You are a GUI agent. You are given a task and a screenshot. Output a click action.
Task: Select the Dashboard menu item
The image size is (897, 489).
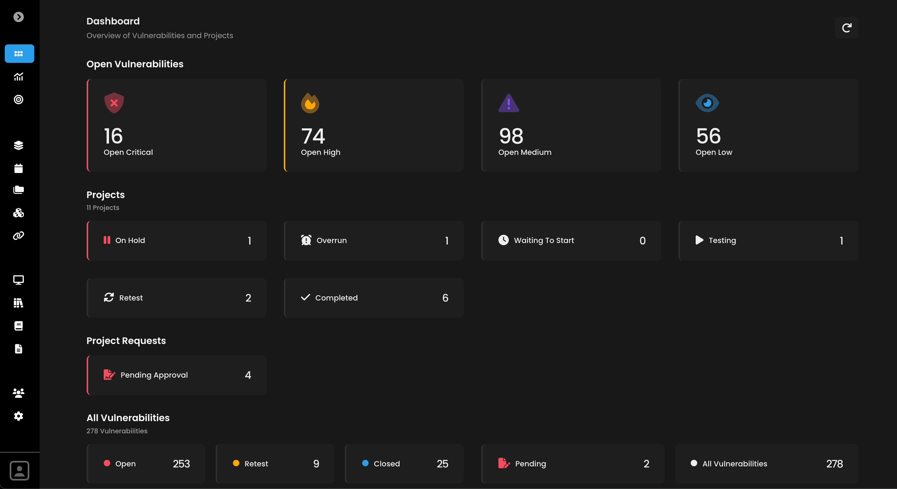tap(19, 53)
